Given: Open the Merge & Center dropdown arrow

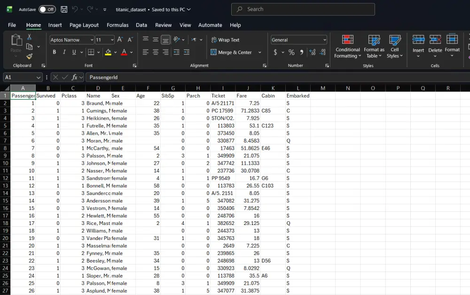Looking at the screenshot, I should [x=260, y=53].
